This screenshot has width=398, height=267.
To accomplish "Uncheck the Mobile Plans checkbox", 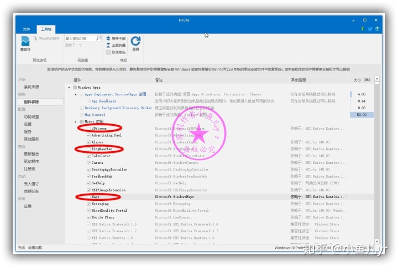I will click(88, 217).
